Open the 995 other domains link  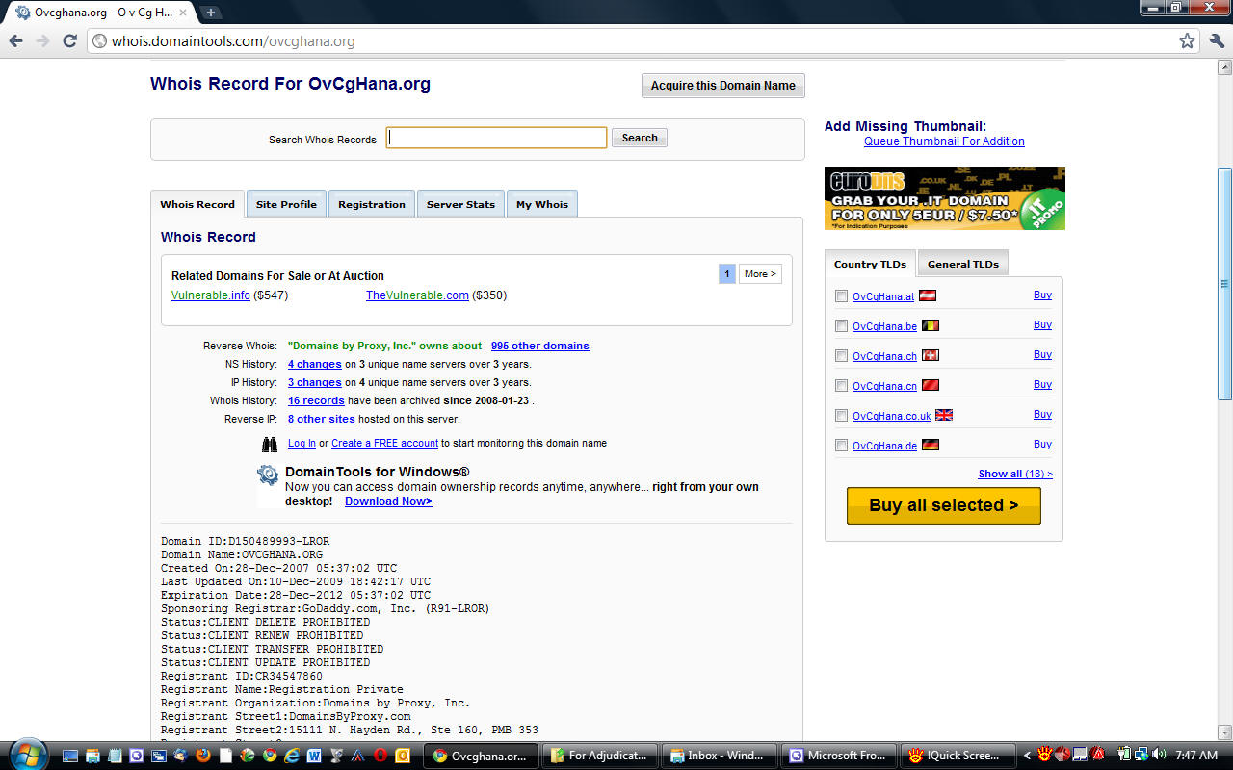coord(539,346)
